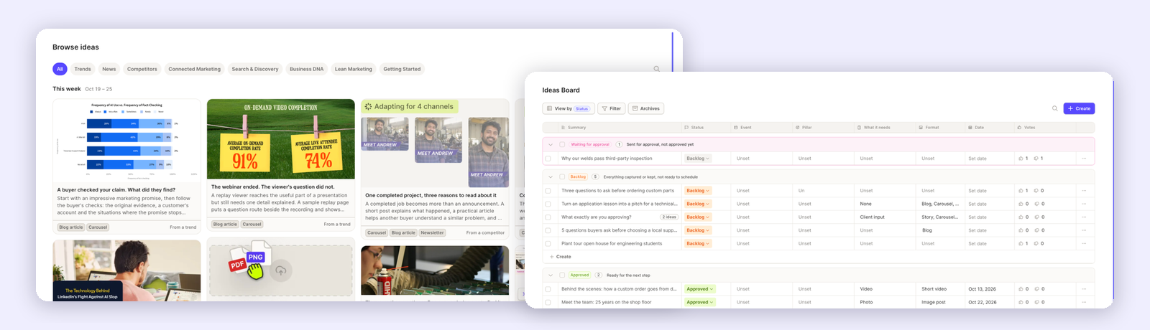Click the PDF file icon in the upload card

point(239,264)
